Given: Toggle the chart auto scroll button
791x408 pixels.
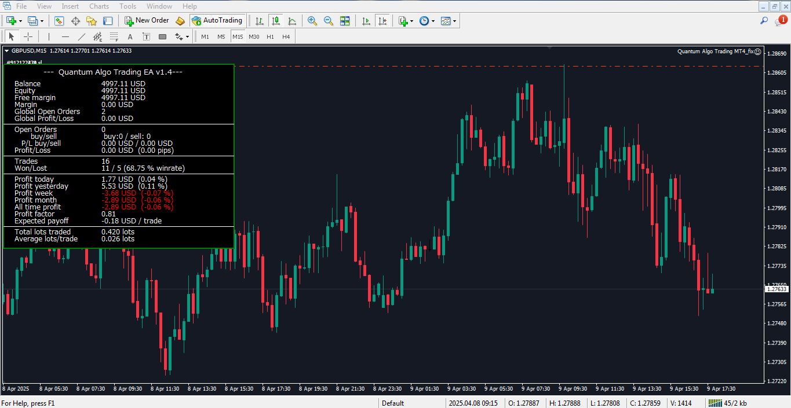Looking at the screenshot, I should click(x=366, y=21).
